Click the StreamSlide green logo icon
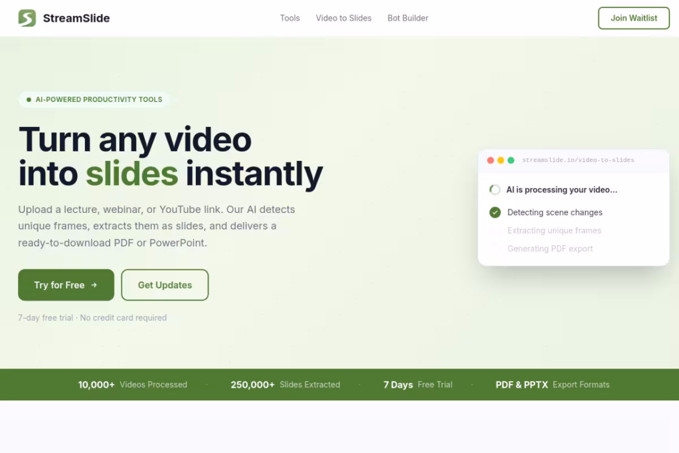The image size is (679, 453). point(27,18)
